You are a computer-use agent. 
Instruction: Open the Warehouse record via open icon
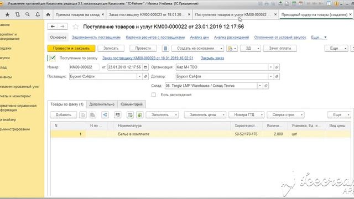click(266, 86)
